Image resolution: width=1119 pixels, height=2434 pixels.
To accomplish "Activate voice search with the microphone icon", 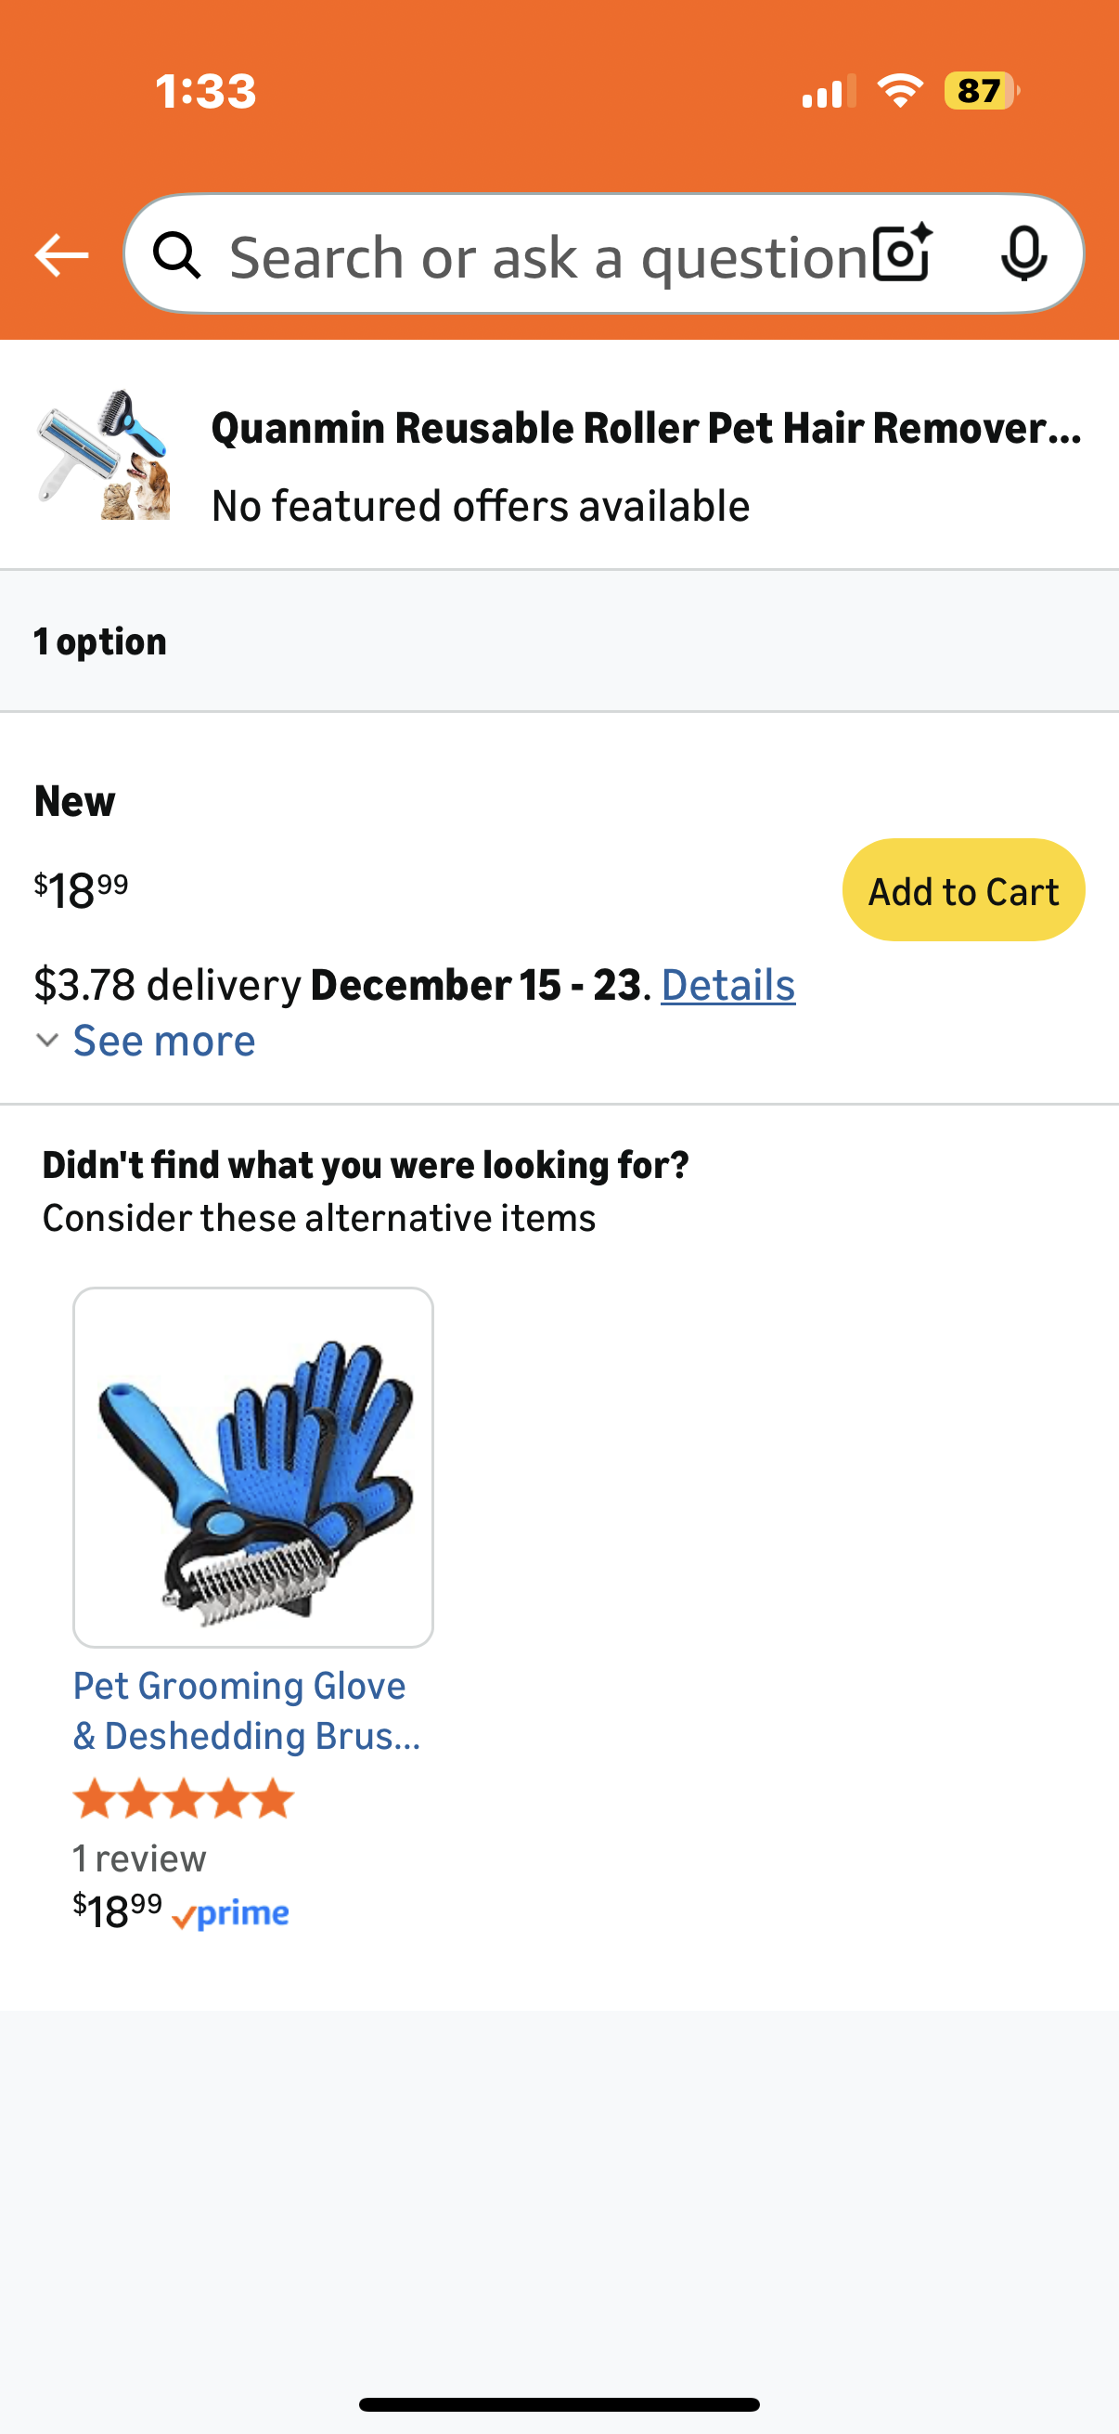I will pos(1025,254).
